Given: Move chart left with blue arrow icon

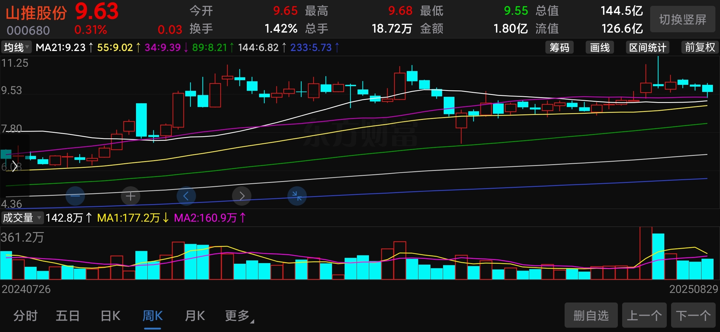Looking at the screenshot, I should [186, 196].
